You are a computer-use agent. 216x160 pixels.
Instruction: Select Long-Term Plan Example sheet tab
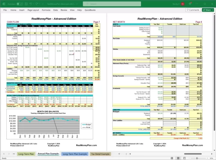click(75, 154)
